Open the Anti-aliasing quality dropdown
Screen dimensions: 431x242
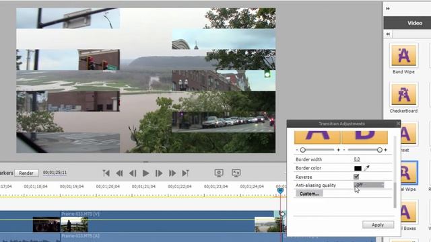(369, 186)
